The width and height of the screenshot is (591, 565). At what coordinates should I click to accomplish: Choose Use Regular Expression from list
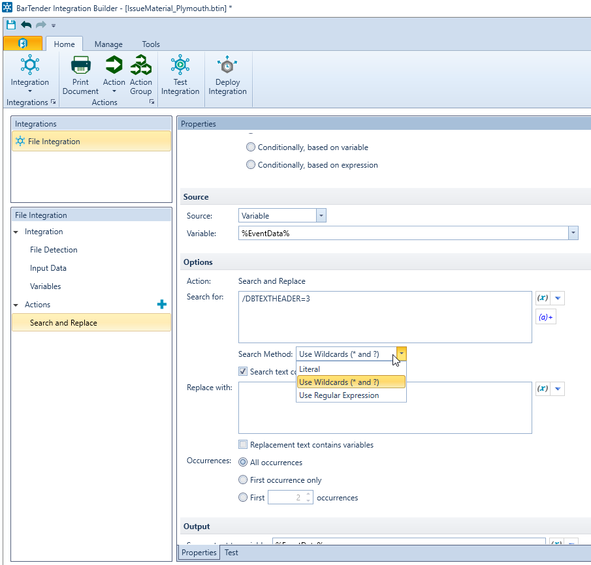point(339,395)
